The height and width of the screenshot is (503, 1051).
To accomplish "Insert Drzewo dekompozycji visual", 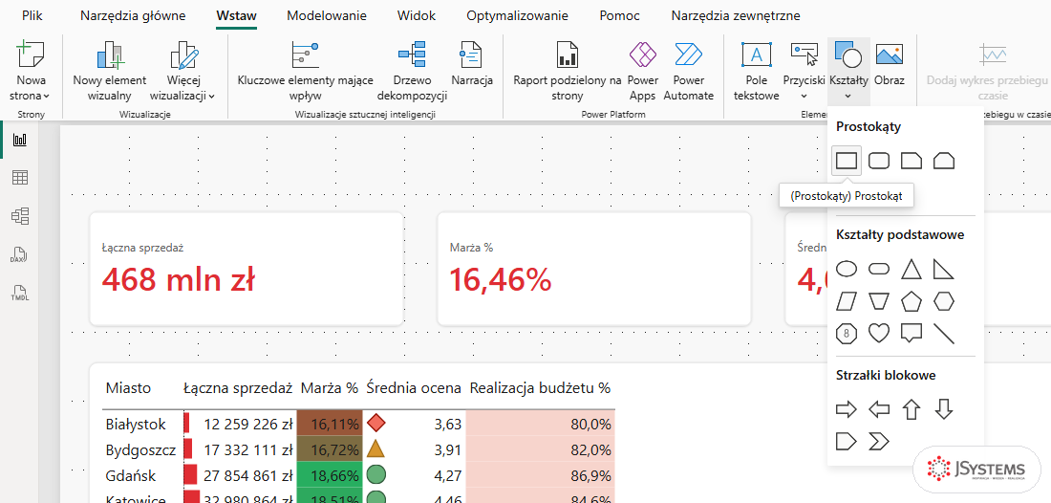I will coord(412,71).
